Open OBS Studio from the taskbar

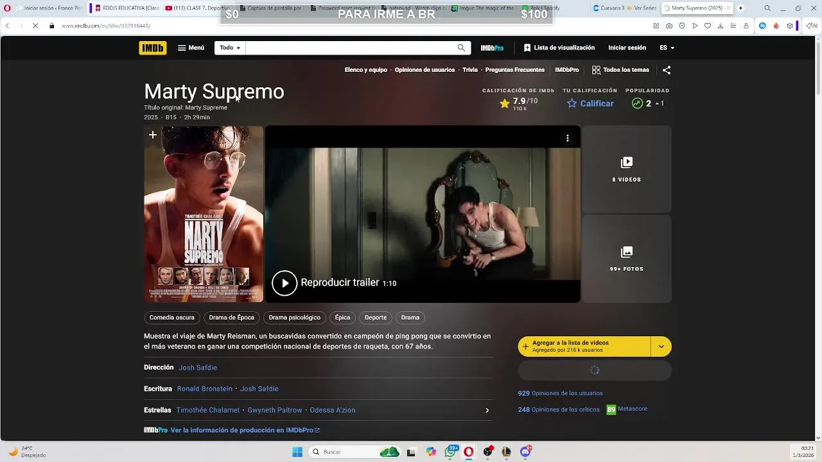(x=488, y=452)
